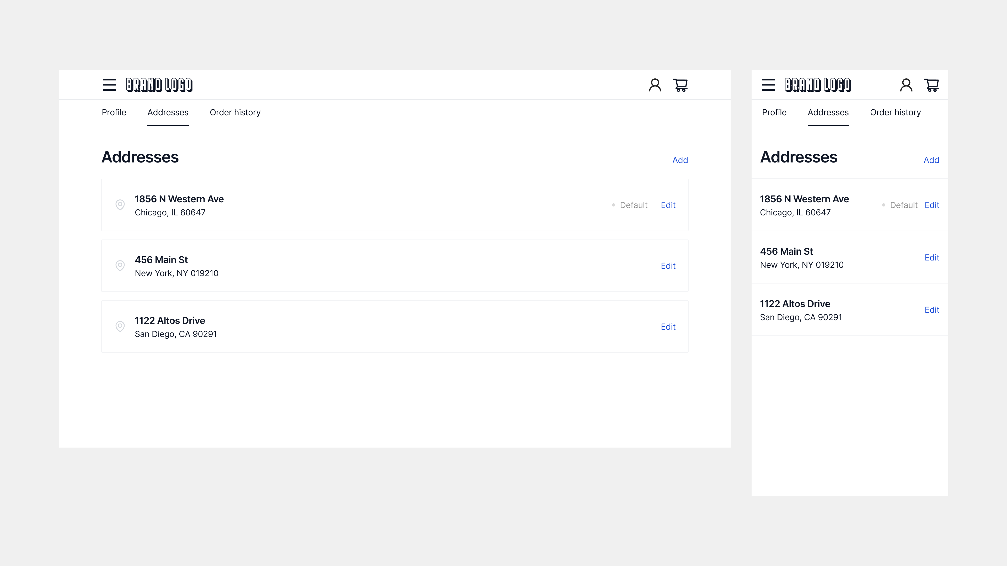Click Add link in desktop Addresses section
The width and height of the screenshot is (1007, 566).
680,160
